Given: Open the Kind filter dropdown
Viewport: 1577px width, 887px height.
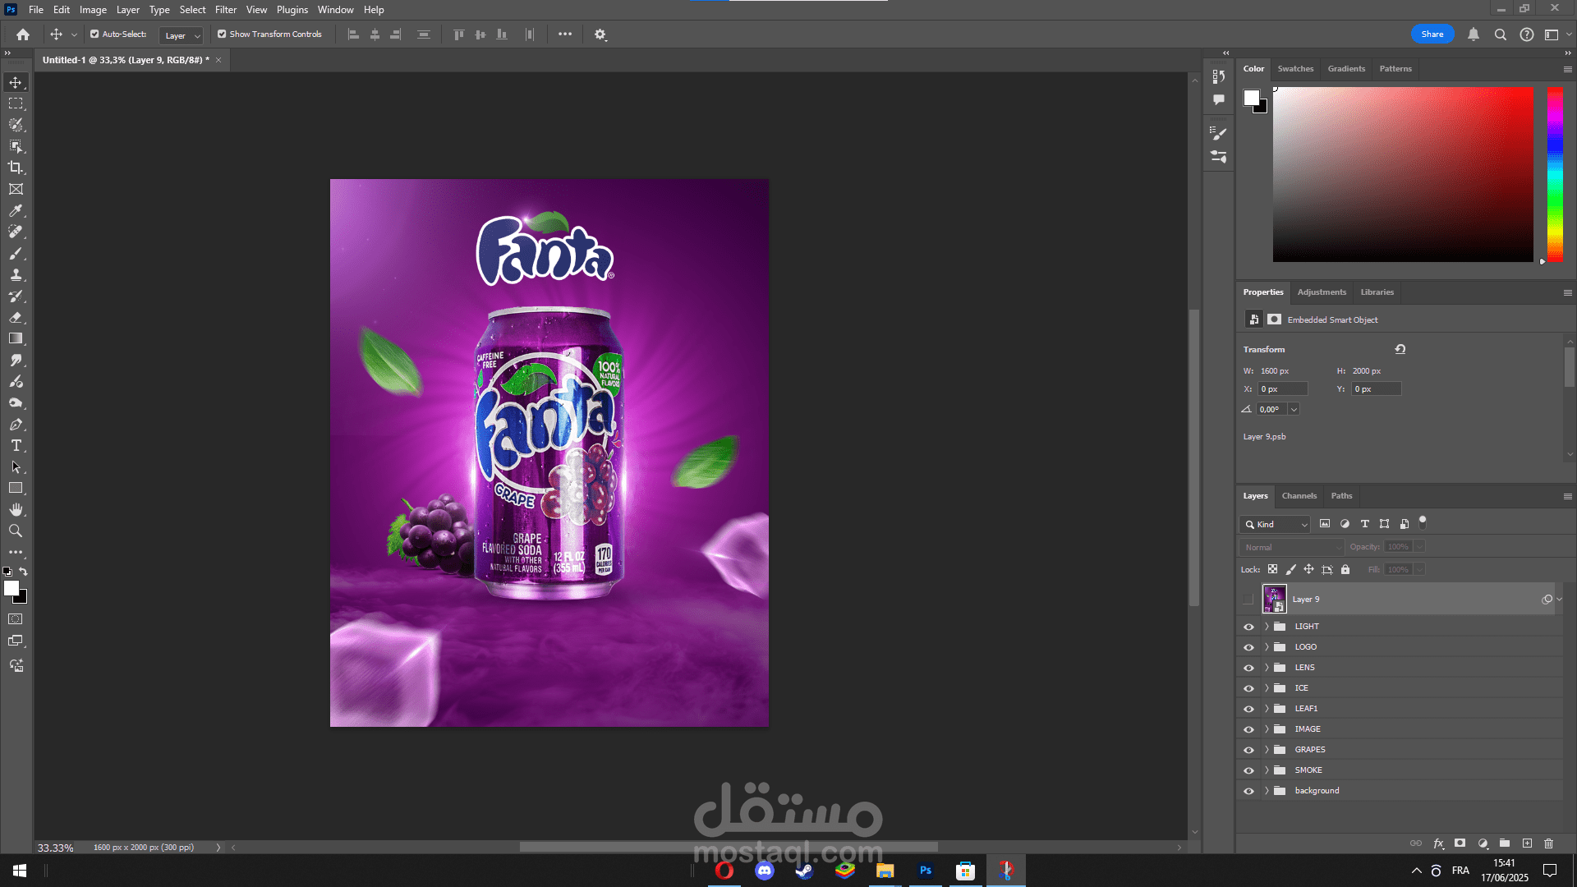Looking at the screenshot, I should pyautogui.click(x=1276, y=524).
